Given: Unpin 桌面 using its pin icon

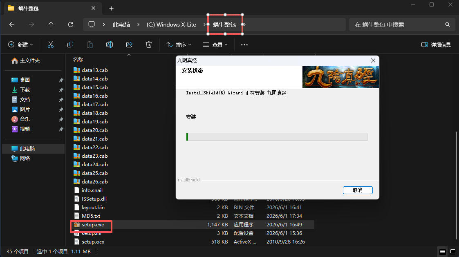Looking at the screenshot, I should point(61,80).
